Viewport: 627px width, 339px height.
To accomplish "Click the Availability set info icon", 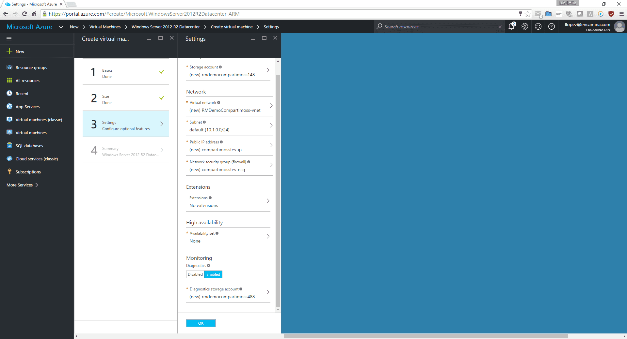I will pos(217,233).
